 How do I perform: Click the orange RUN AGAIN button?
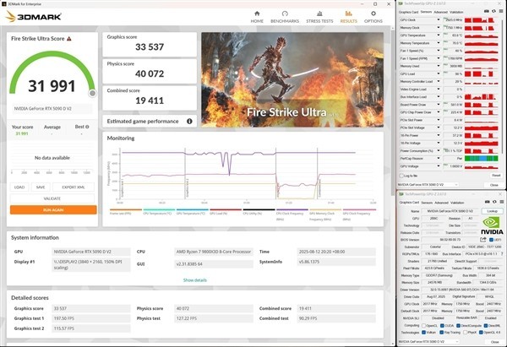tap(54, 209)
